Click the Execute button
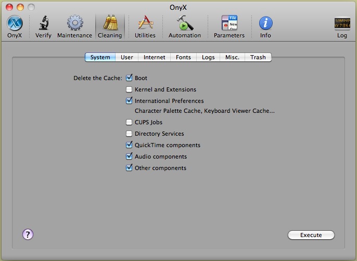 [311, 235]
